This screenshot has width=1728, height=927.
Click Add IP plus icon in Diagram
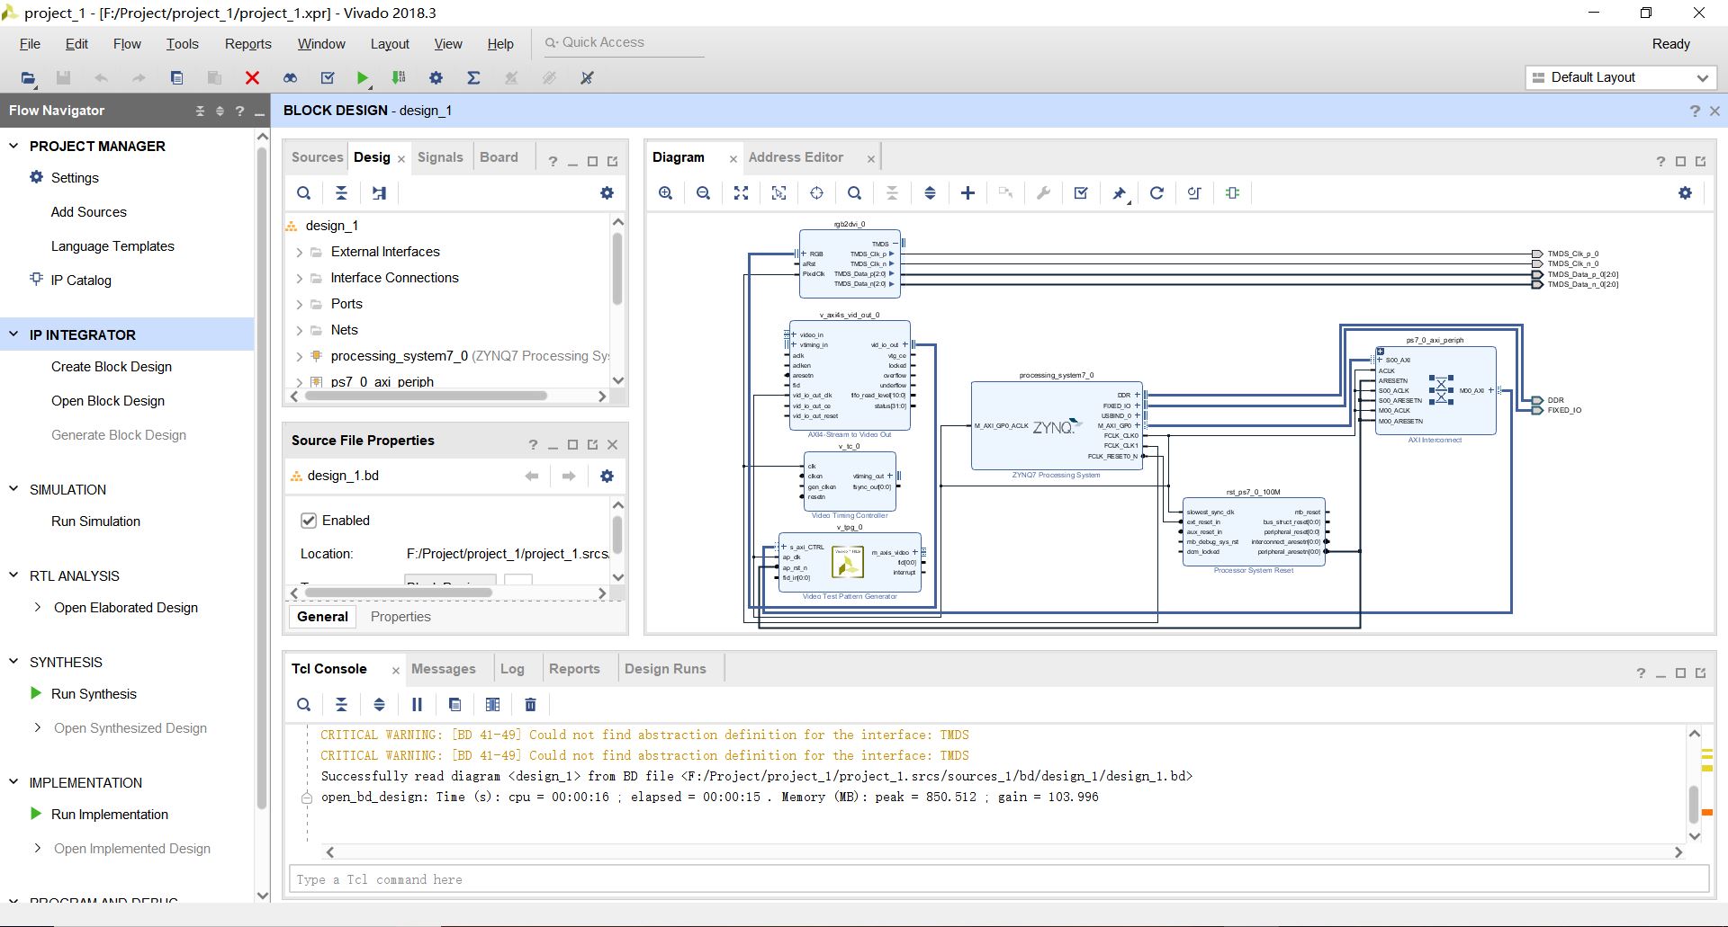point(967,193)
